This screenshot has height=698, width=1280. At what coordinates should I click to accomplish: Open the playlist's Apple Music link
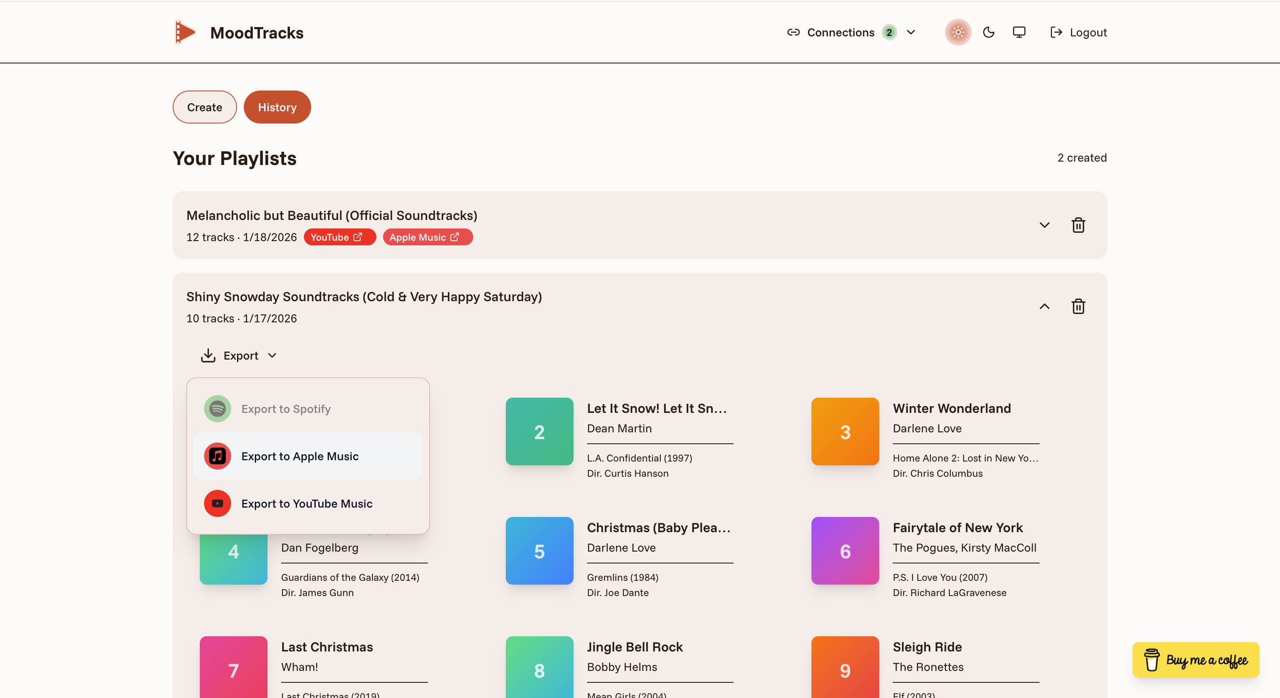coord(428,237)
